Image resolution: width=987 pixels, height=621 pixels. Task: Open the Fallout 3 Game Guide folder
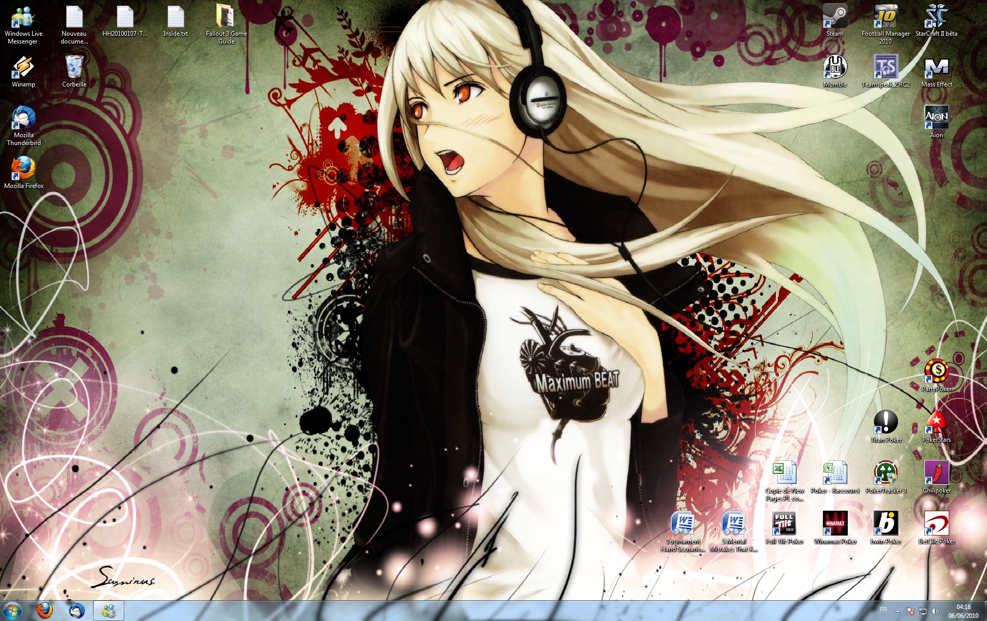(x=226, y=25)
